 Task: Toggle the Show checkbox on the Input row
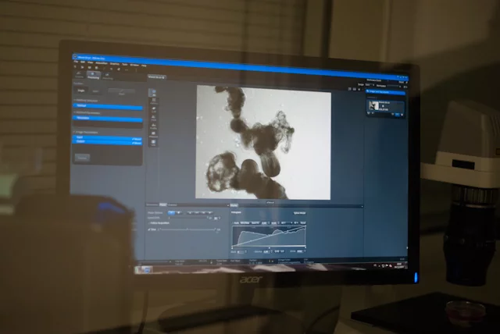pyautogui.click(x=136, y=137)
